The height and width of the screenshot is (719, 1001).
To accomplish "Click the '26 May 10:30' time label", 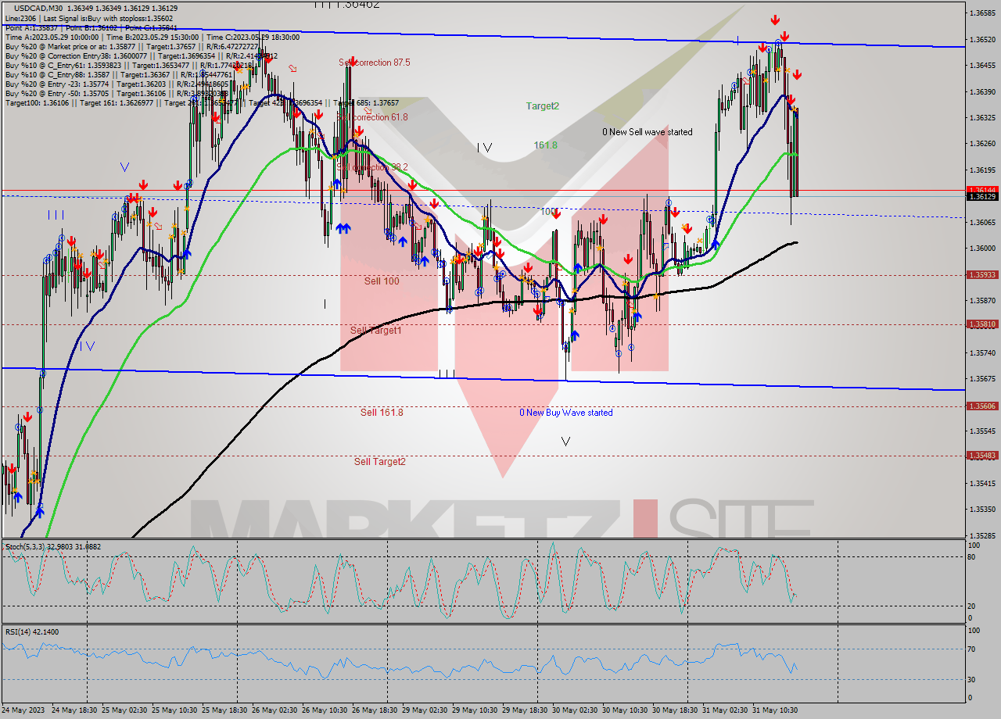I will tap(323, 710).
